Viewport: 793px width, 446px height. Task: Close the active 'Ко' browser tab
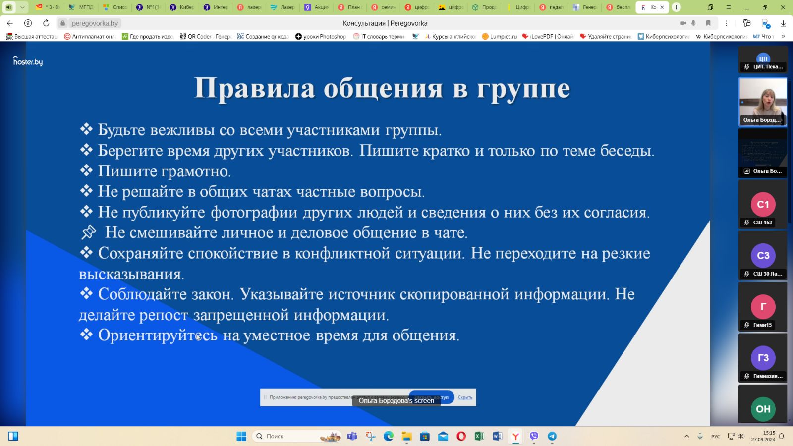662,7
